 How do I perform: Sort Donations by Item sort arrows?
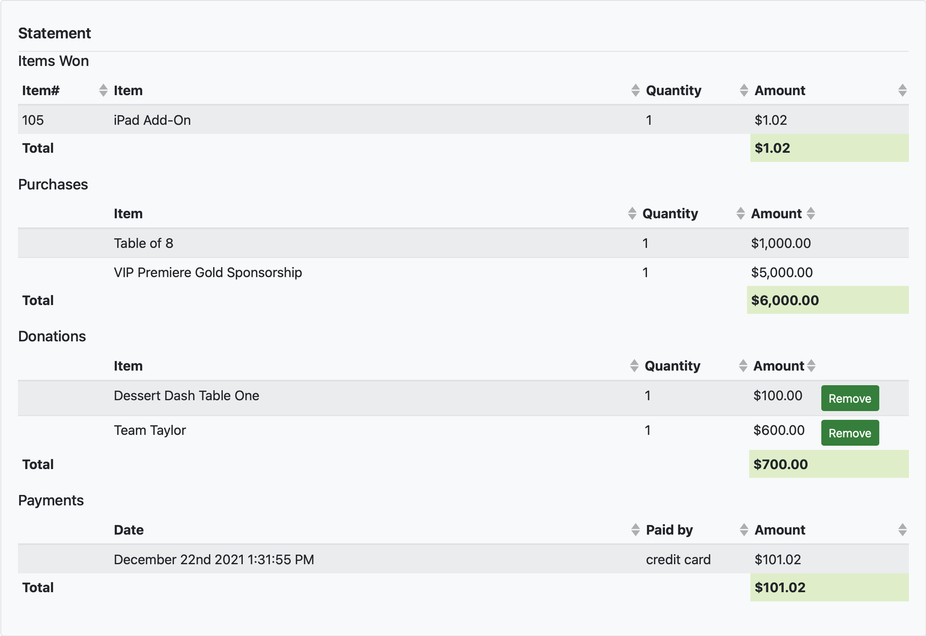[x=634, y=366]
